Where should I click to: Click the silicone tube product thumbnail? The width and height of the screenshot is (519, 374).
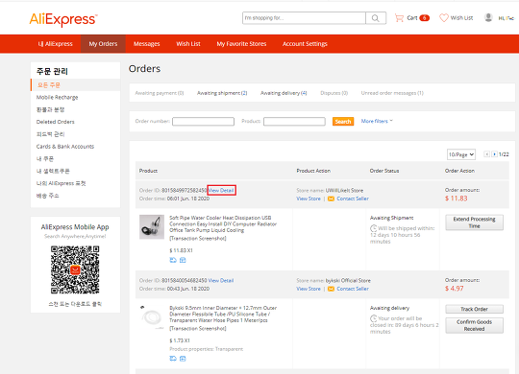pos(152,316)
